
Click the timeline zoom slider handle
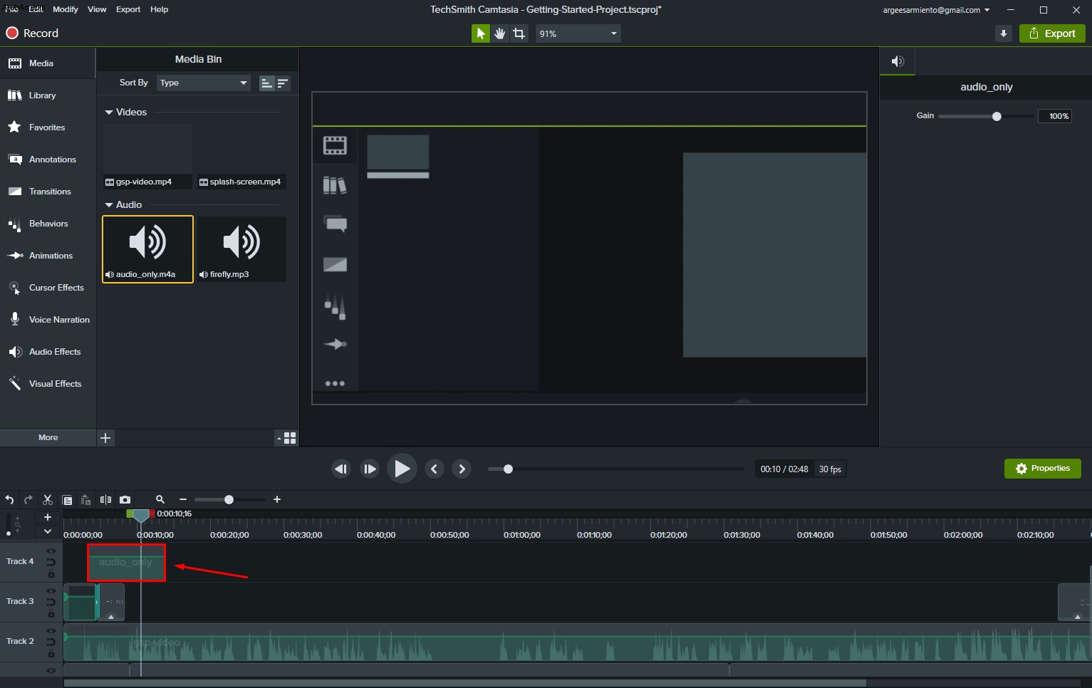pyautogui.click(x=229, y=500)
